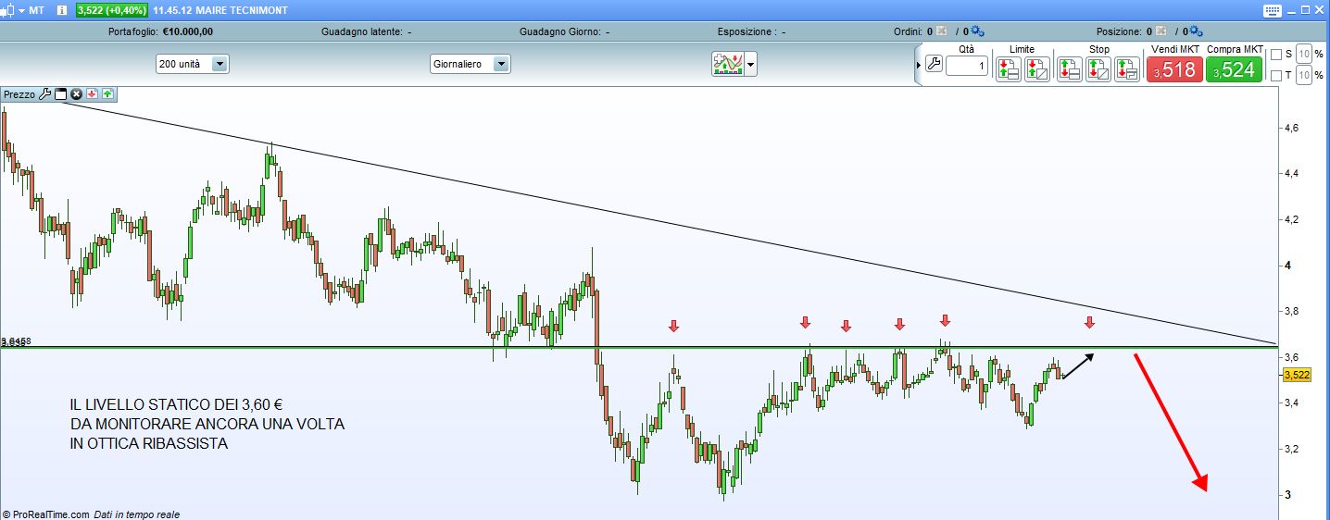Buy at market with Compra MKT 3,524
The width and height of the screenshot is (1330, 520).
[1235, 69]
